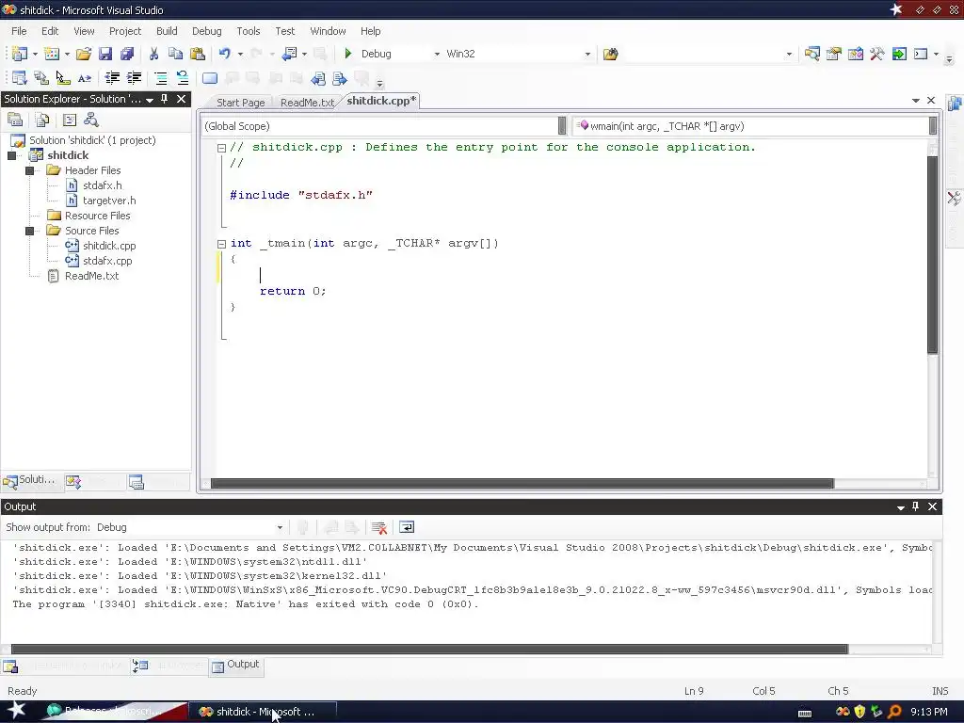Image resolution: width=964 pixels, height=723 pixels.
Task: Click the Add New Item toolbar icon
Action: [x=52, y=54]
